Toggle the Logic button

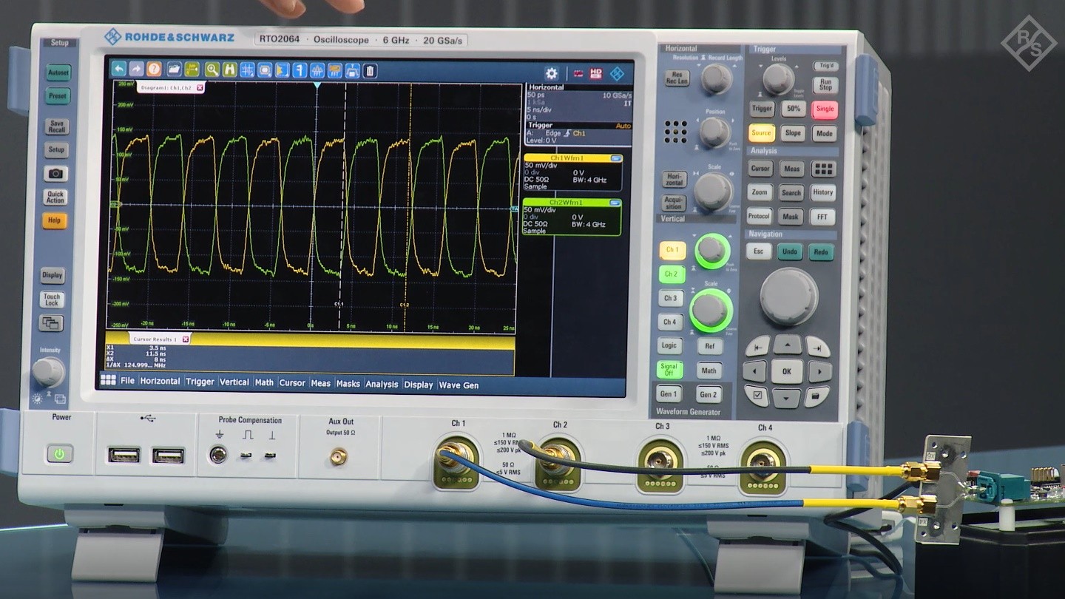pos(669,345)
